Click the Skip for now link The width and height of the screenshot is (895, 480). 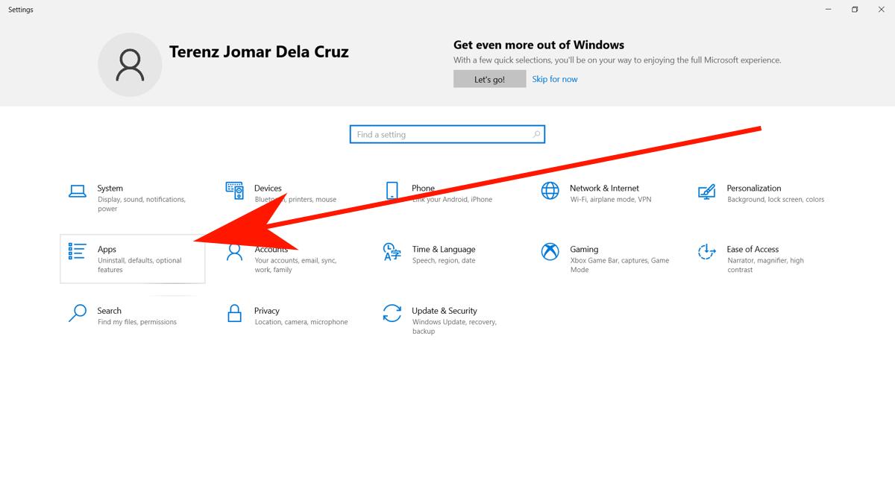coord(555,78)
